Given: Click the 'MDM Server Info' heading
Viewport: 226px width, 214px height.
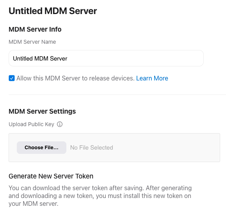Looking at the screenshot, I should pyautogui.click(x=35, y=29).
